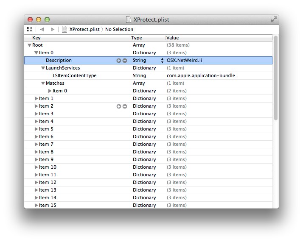Click the (38 items) value for Root

[x=178, y=45]
